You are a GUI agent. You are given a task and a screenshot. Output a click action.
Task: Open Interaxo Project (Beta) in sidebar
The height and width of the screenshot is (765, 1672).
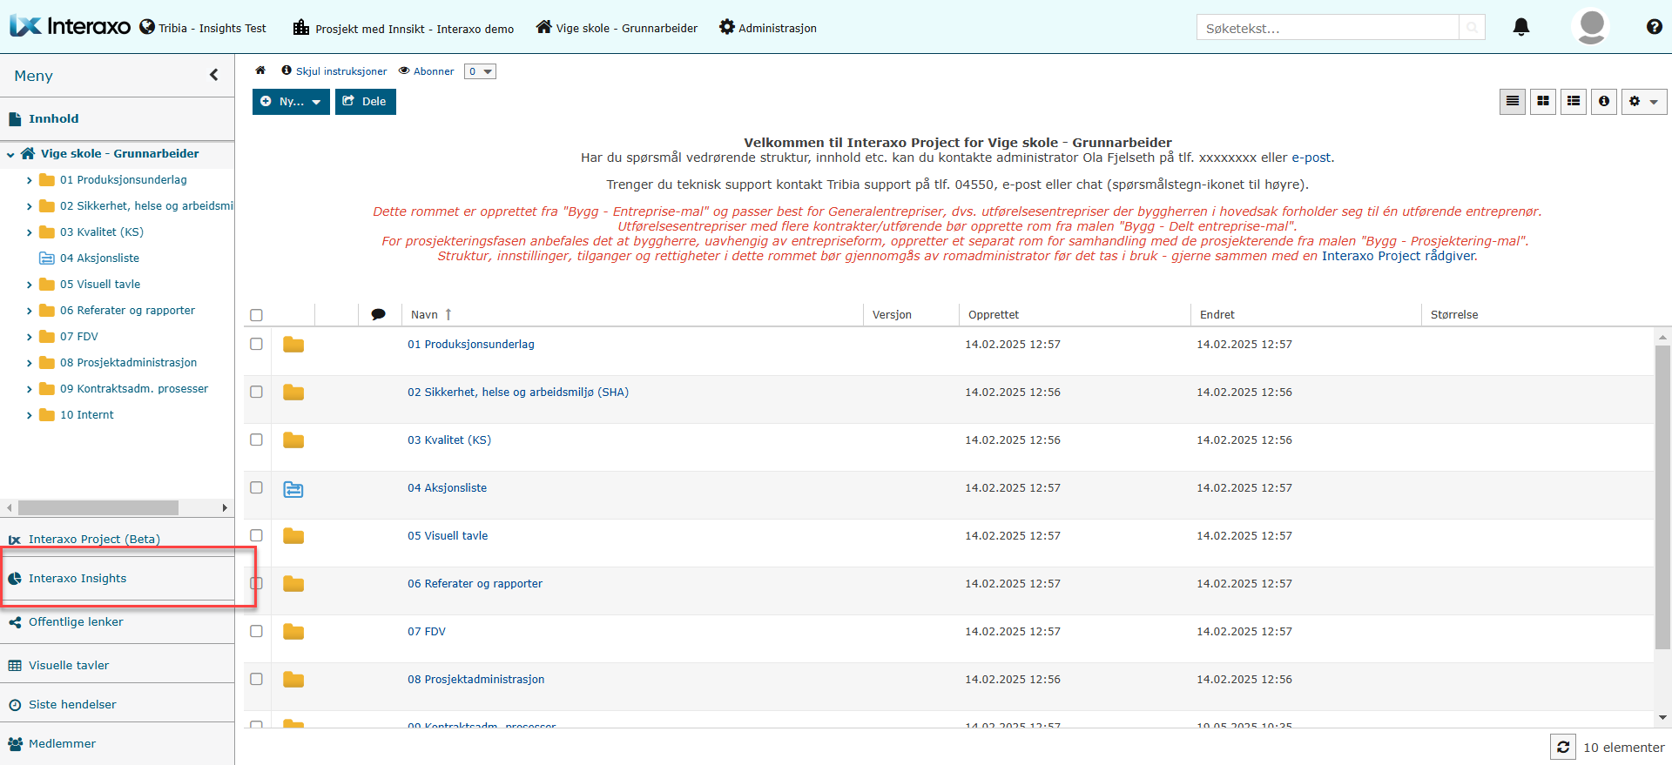(94, 539)
